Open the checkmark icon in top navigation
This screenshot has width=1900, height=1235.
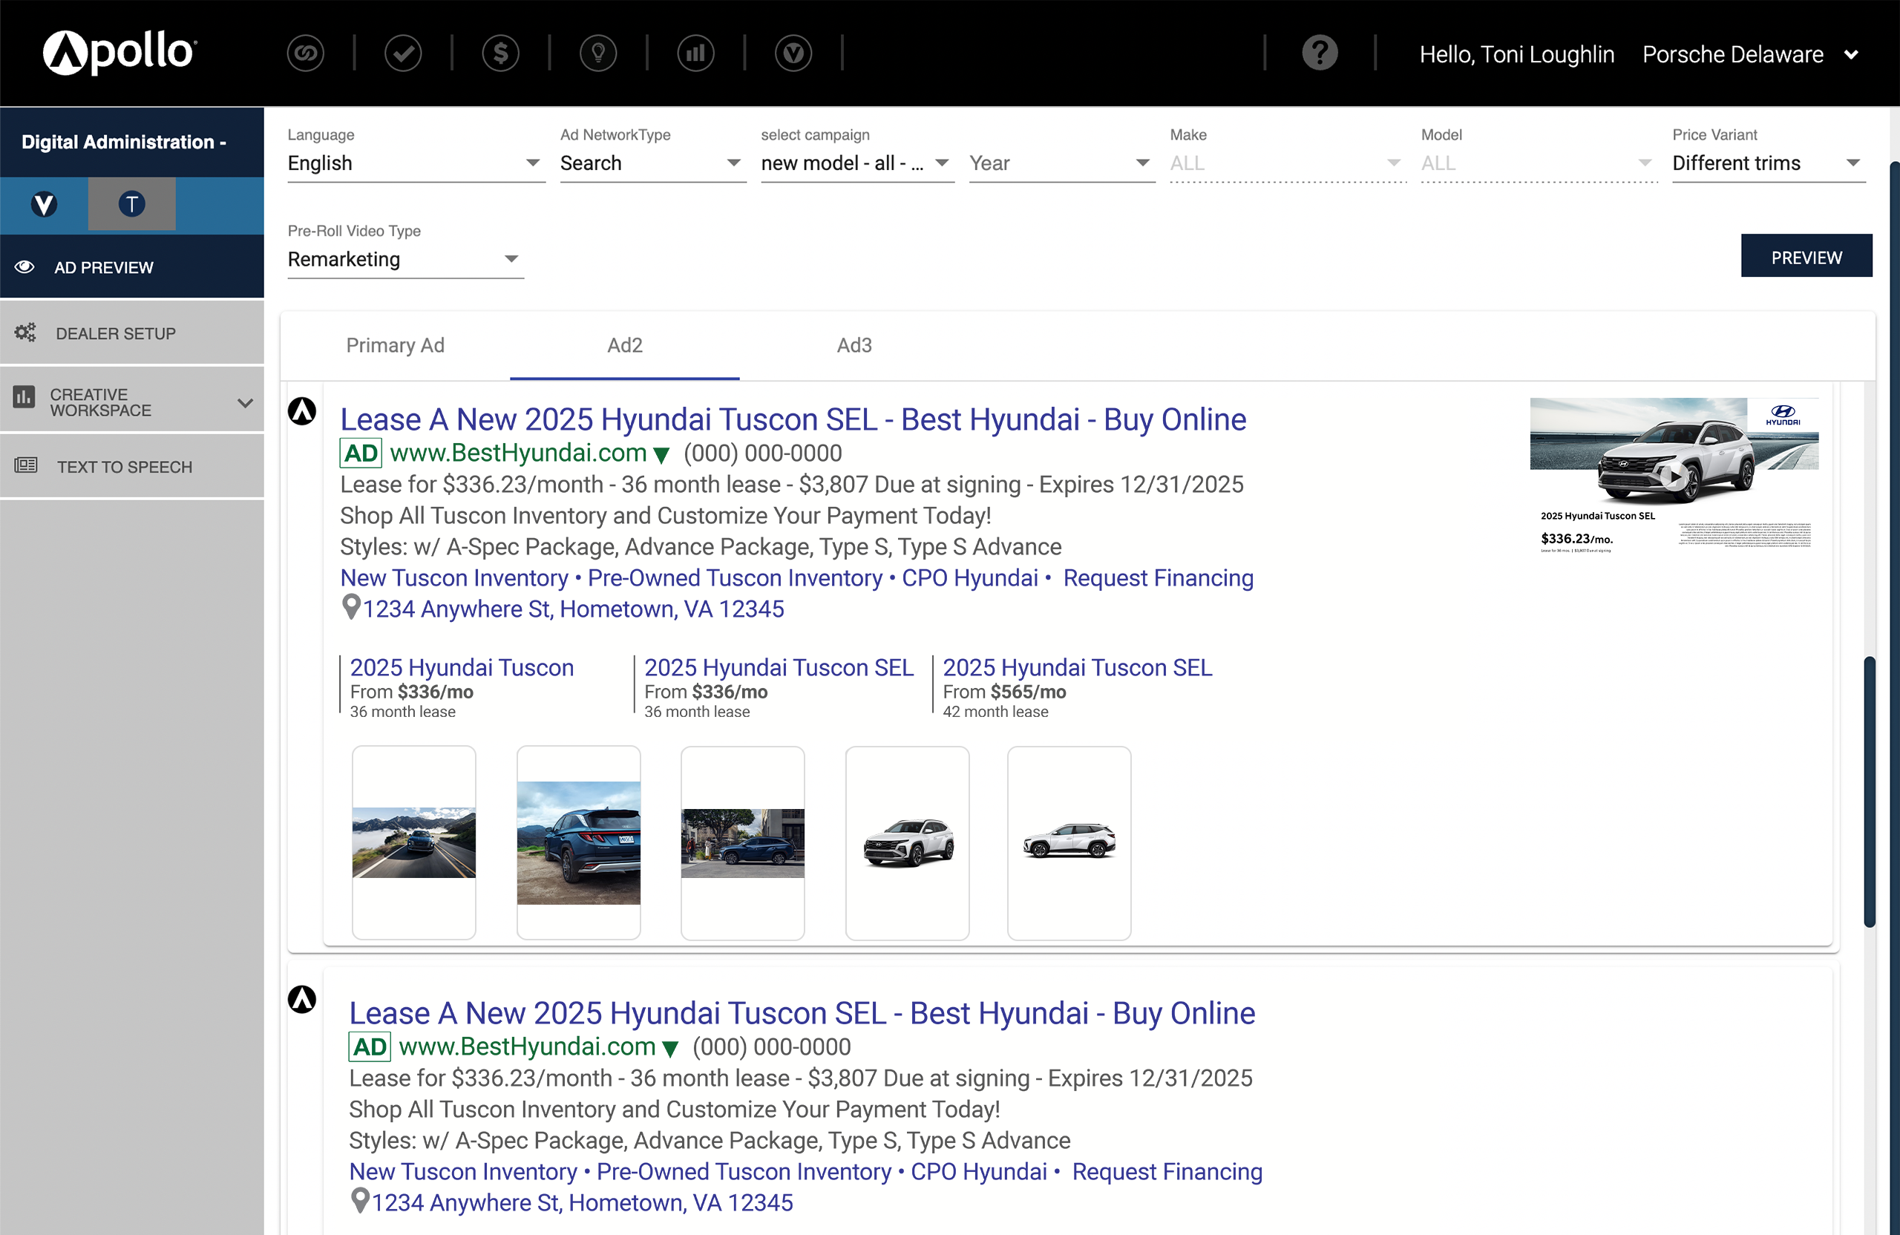pyautogui.click(x=403, y=53)
